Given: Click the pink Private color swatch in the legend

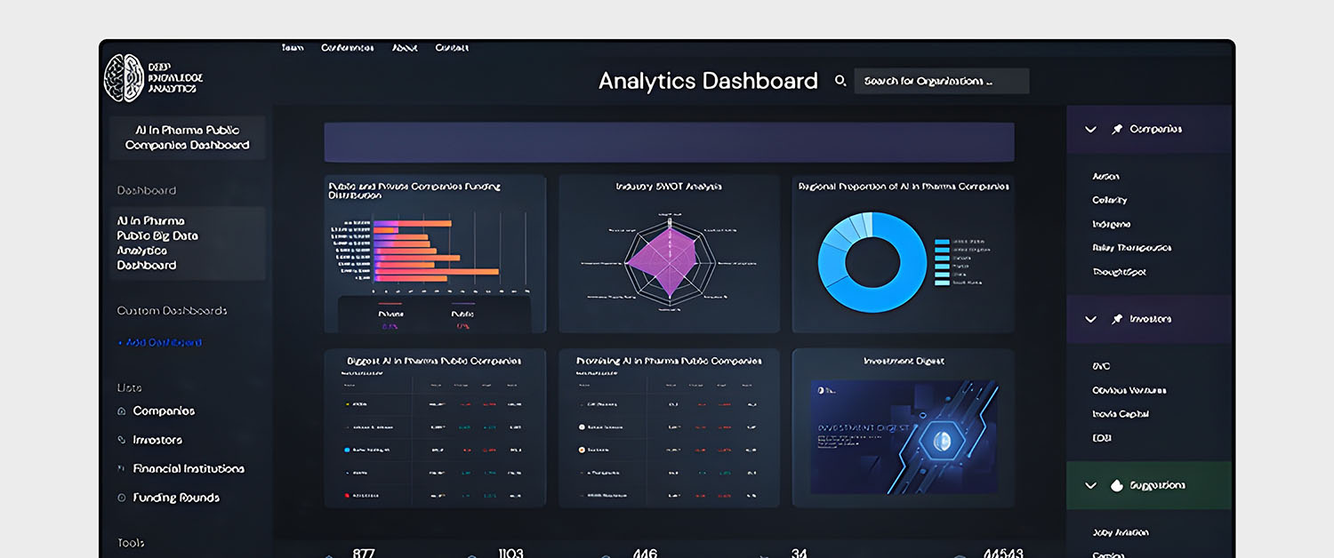Looking at the screenshot, I should (x=391, y=303).
